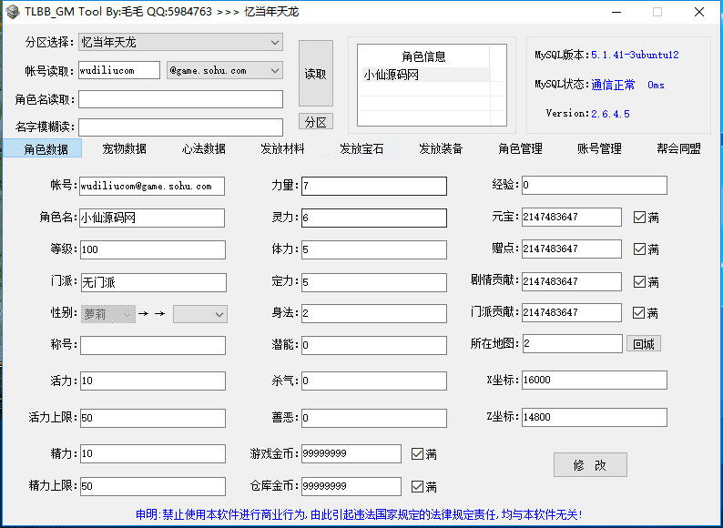Click the 帐号读取 input field
Image resolution: width=723 pixels, height=528 pixels.
click(x=119, y=71)
